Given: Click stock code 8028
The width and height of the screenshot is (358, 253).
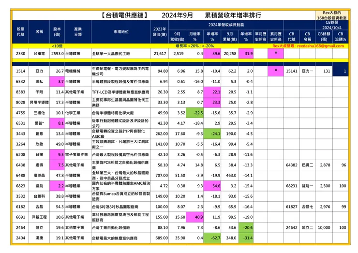Looking at the screenshot, I should 20,102.
